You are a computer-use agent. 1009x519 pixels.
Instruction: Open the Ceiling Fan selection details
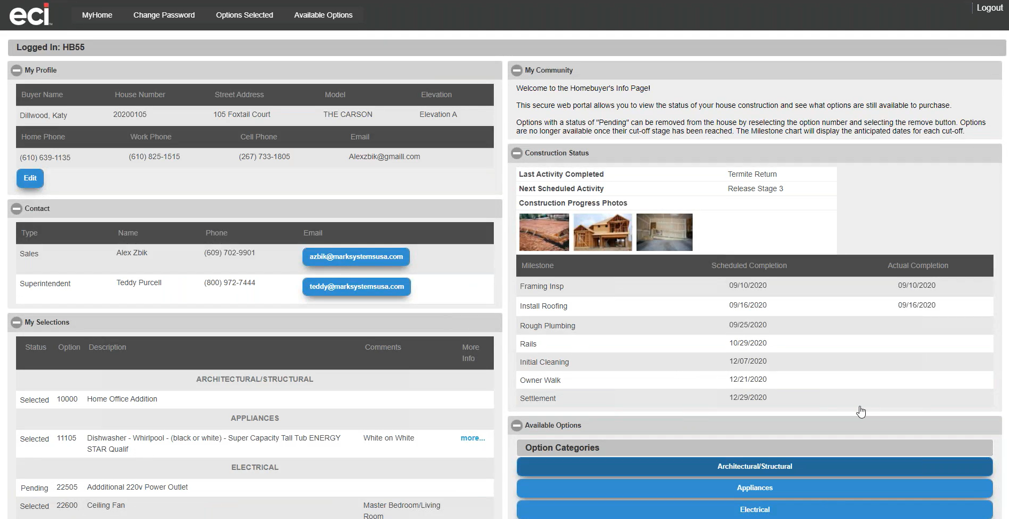tap(106, 505)
